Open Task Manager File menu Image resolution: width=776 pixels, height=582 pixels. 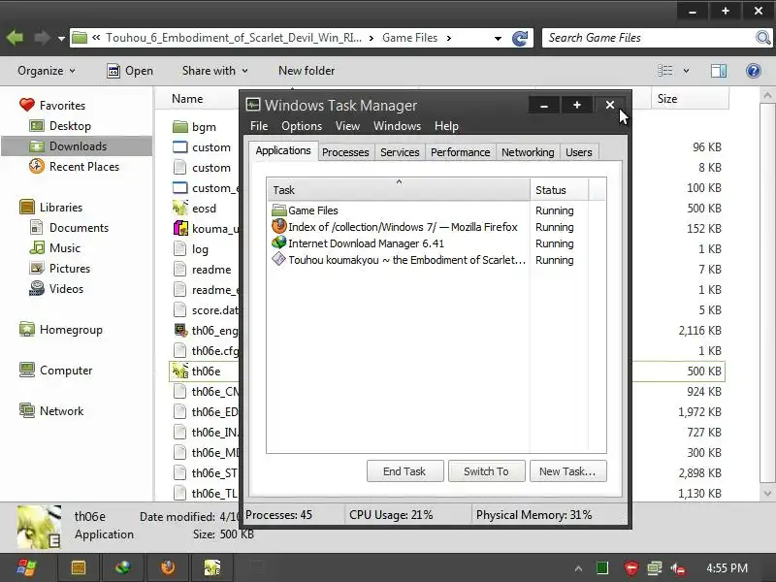click(x=259, y=126)
